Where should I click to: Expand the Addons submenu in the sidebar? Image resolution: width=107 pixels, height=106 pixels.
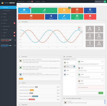pyautogui.click(x=8, y=33)
